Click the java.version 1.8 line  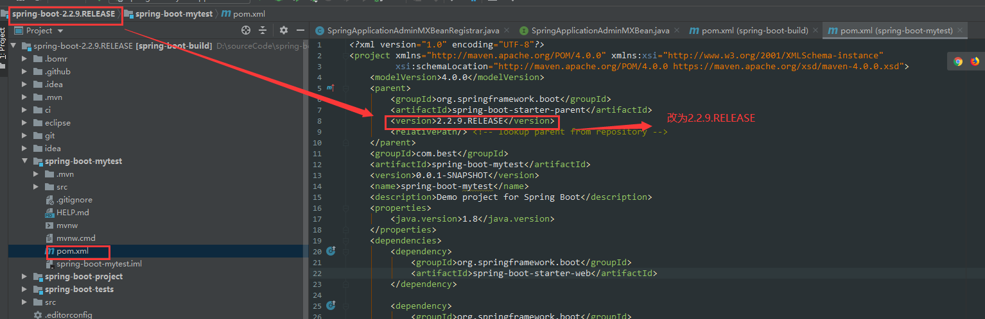(x=472, y=218)
